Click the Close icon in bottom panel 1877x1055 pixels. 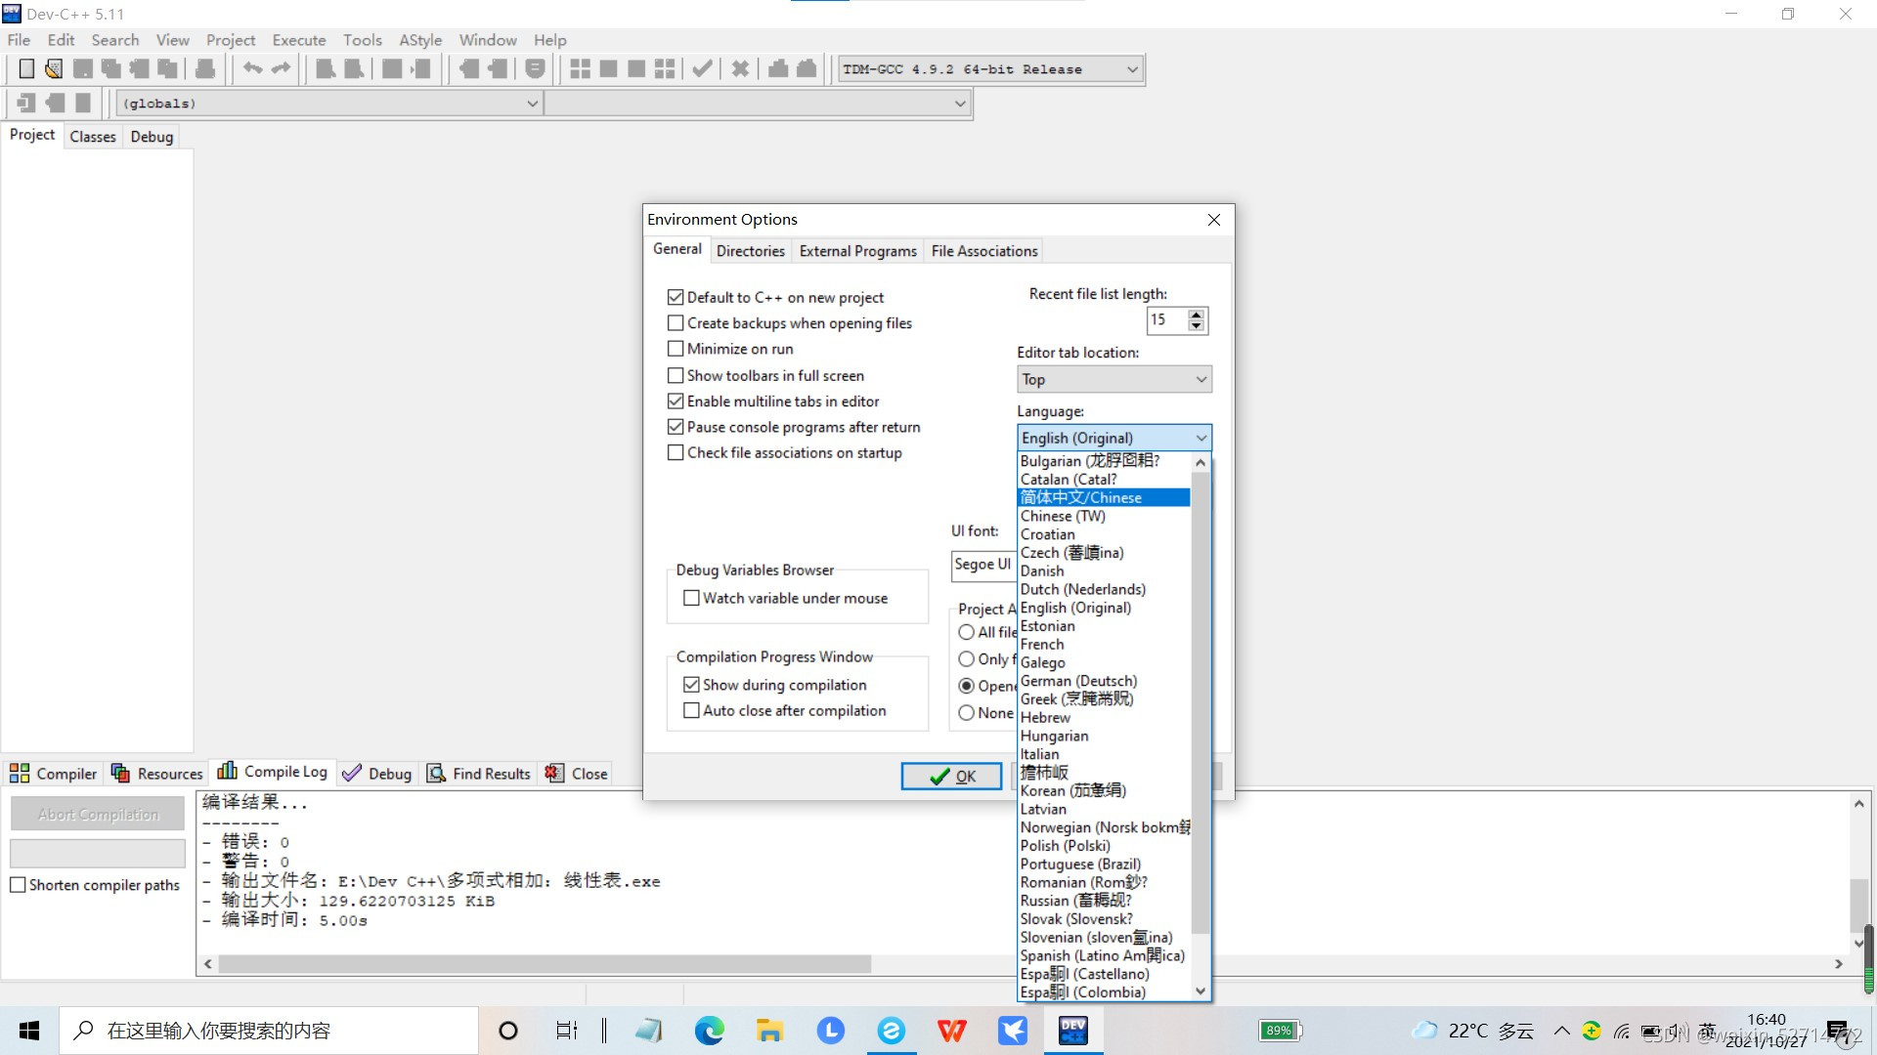(554, 774)
